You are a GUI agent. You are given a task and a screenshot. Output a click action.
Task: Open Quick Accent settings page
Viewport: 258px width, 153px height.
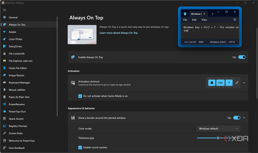[29, 119]
